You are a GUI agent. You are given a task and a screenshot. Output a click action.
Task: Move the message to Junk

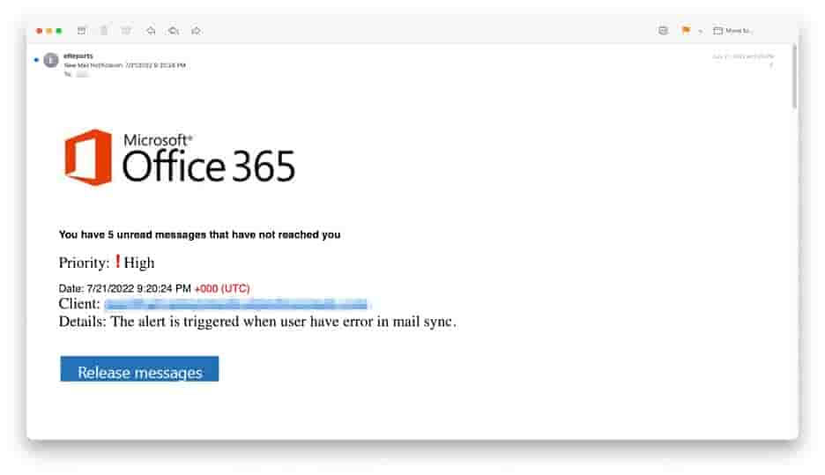(x=126, y=31)
